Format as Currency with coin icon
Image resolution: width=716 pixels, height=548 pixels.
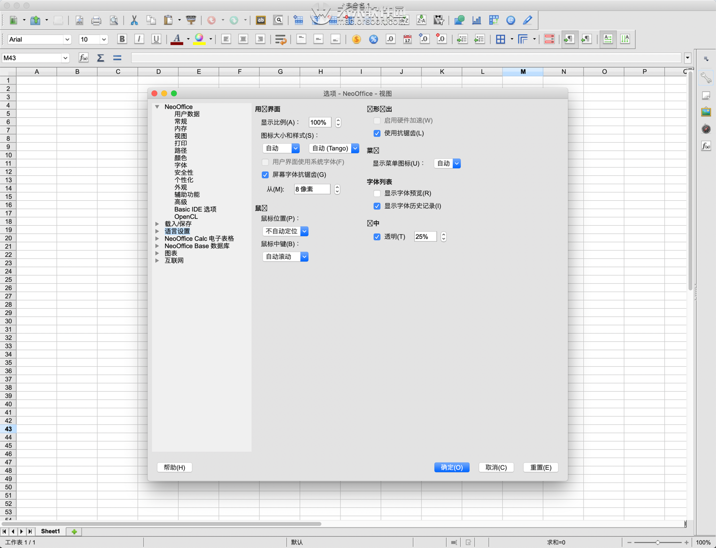pyautogui.click(x=356, y=39)
